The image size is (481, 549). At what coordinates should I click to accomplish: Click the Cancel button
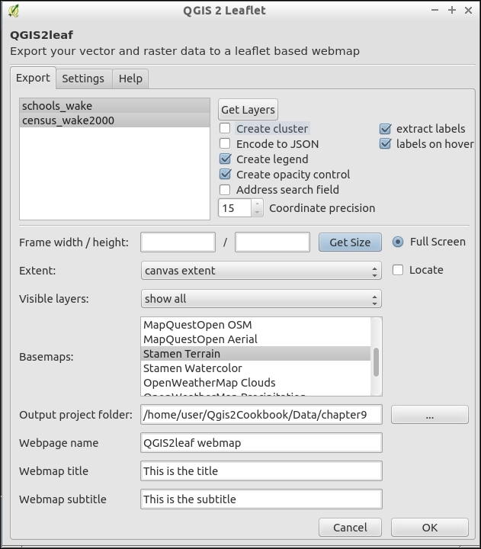pos(350,527)
